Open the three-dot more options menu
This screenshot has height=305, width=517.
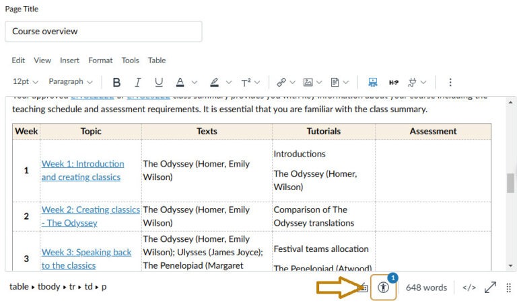(450, 82)
